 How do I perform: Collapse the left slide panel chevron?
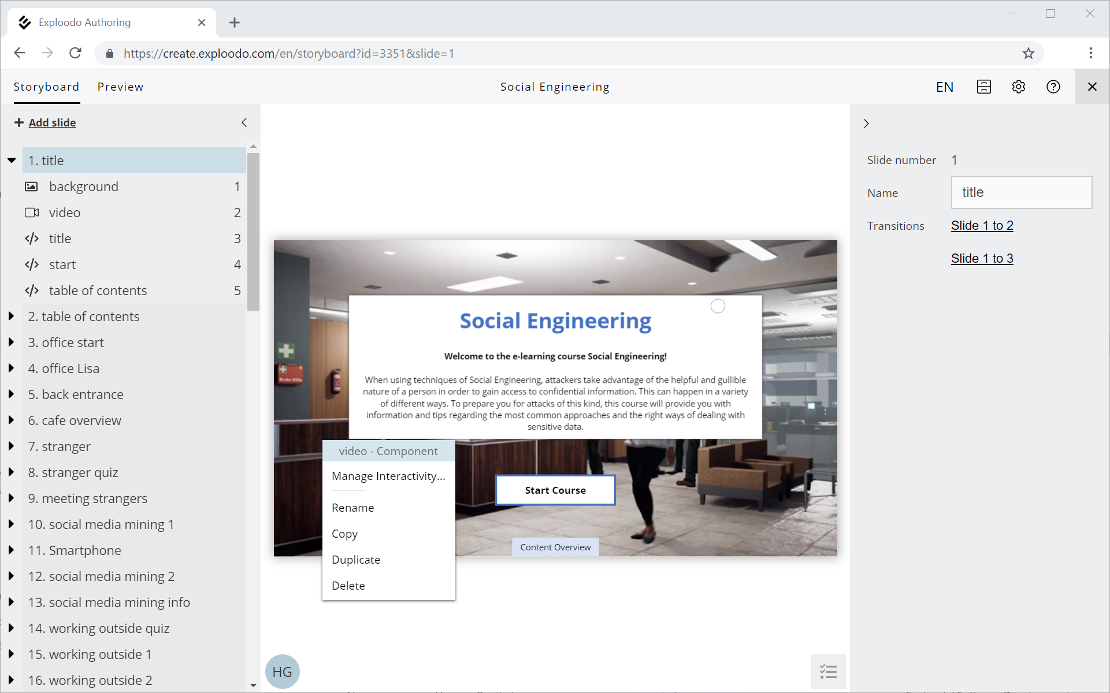tap(244, 122)
